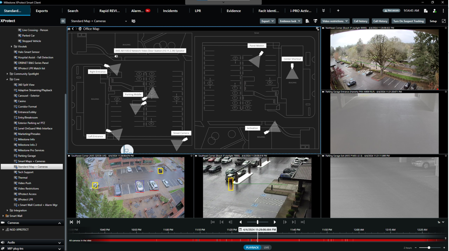This screenshot has width=449, height=251.
Task: Switch to LIVE mode
Action: tap(266, 248)
